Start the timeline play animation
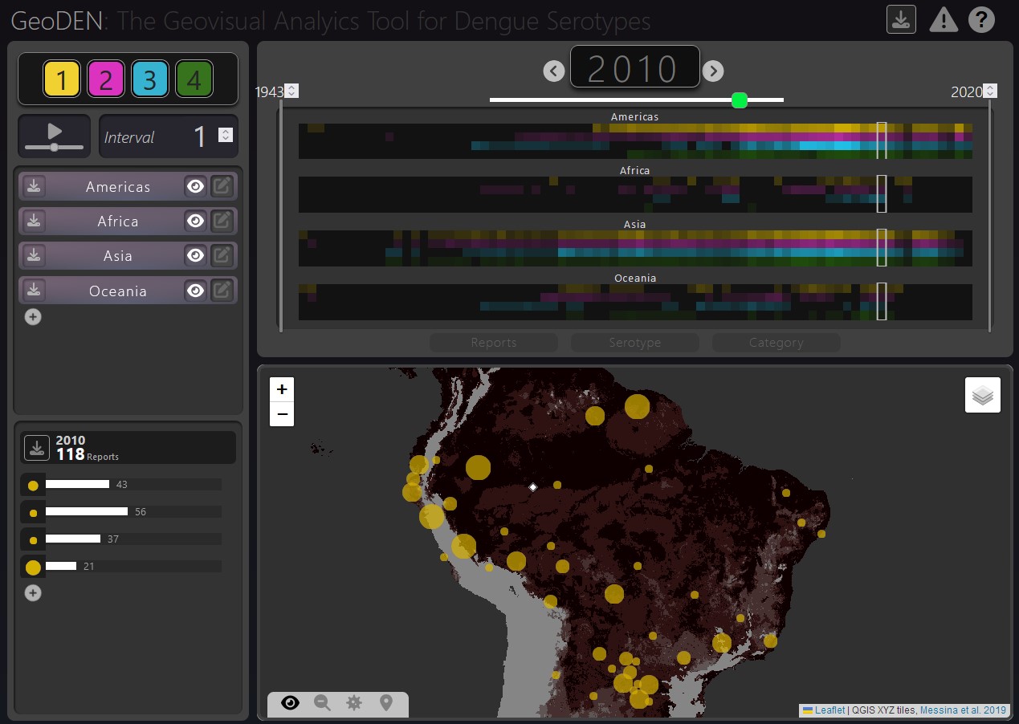The width and height of the screenshot is (1019, 724). [x=55, y=131]
